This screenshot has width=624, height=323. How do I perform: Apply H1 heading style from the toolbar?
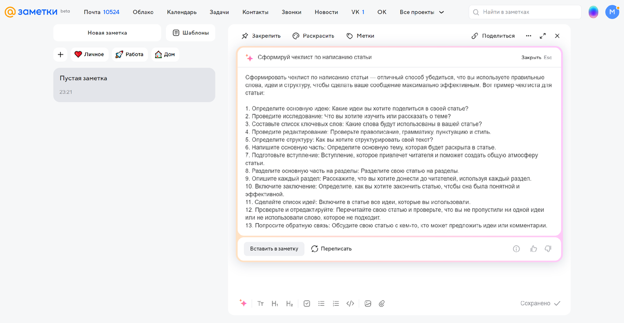tap(275, 303)
